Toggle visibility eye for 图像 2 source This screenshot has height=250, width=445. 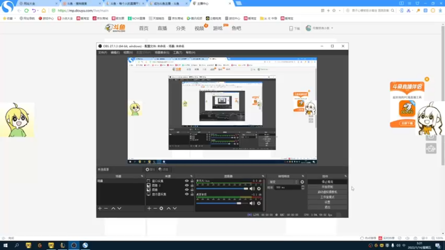[187, 186]
